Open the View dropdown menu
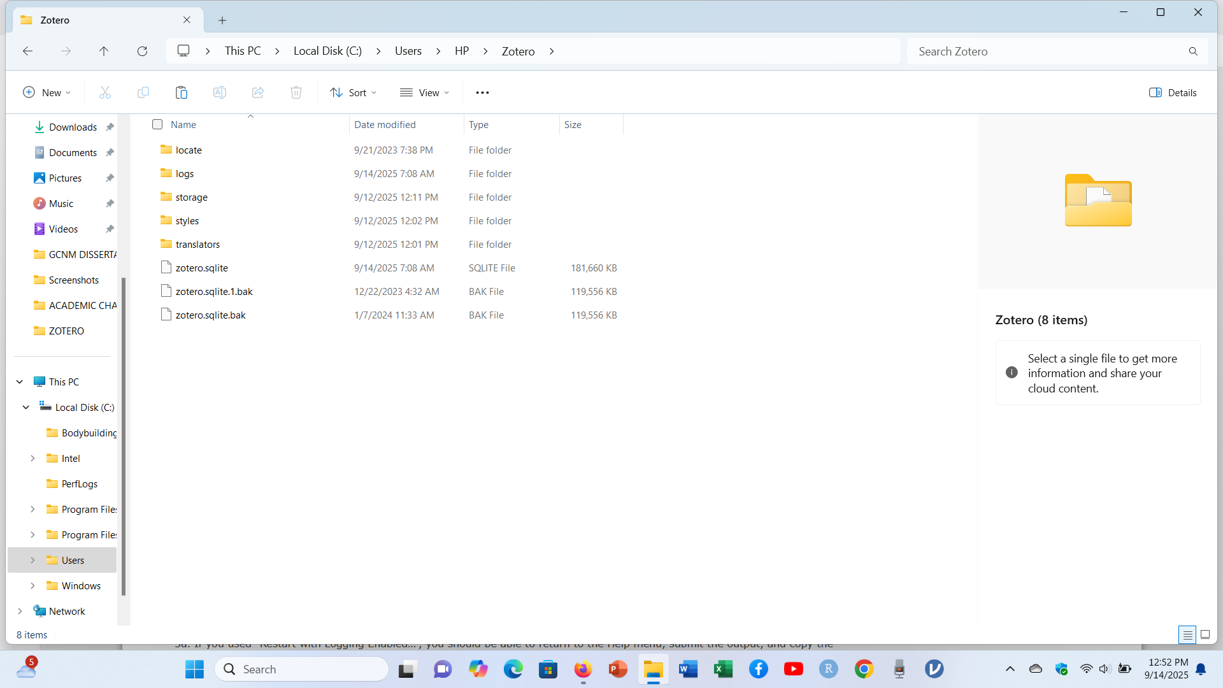Image resolution: width=1223 pixels, height=688 pixels. point(425,92)
